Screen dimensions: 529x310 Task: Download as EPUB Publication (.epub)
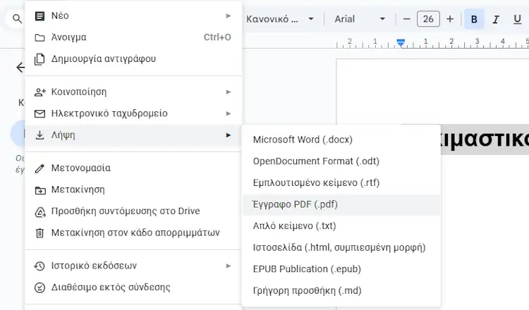pyautogui.click(x=341, y=269)
